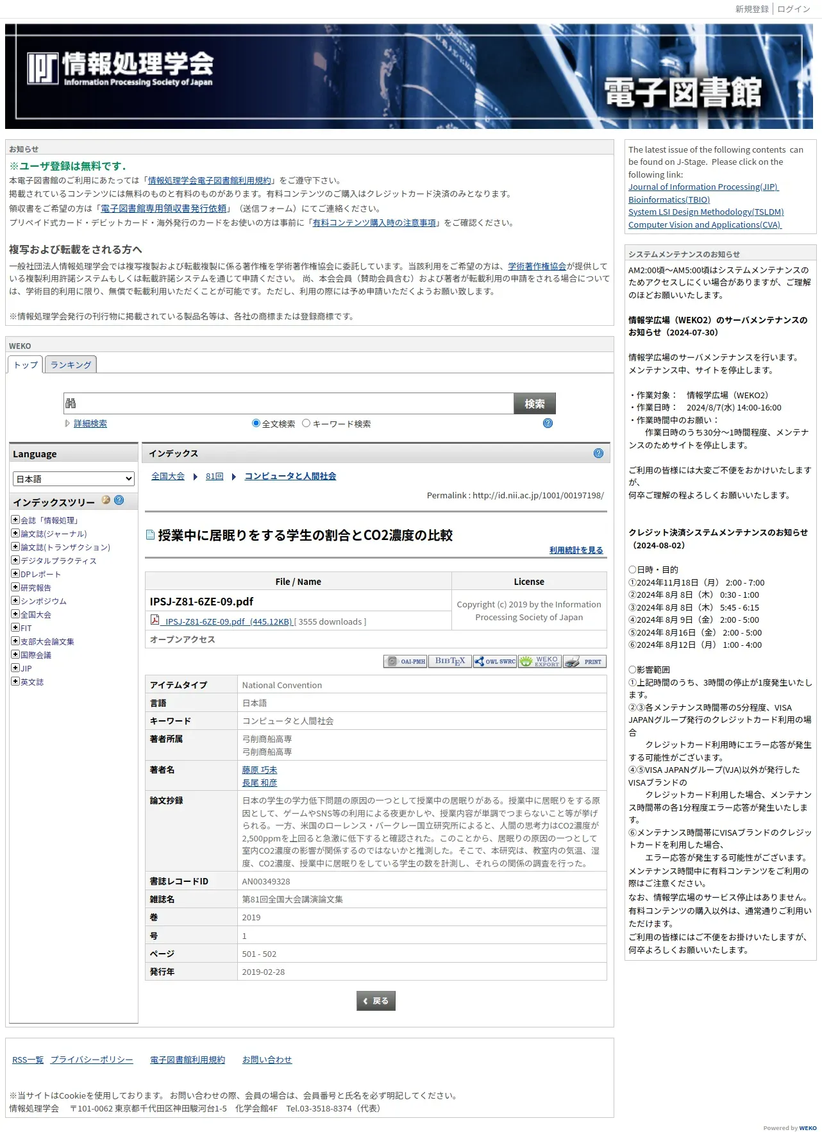Image resolution: width=822 pixels, height=1132 pixels.
Task: Click the Permalink URL text
Action: point(538,495)
